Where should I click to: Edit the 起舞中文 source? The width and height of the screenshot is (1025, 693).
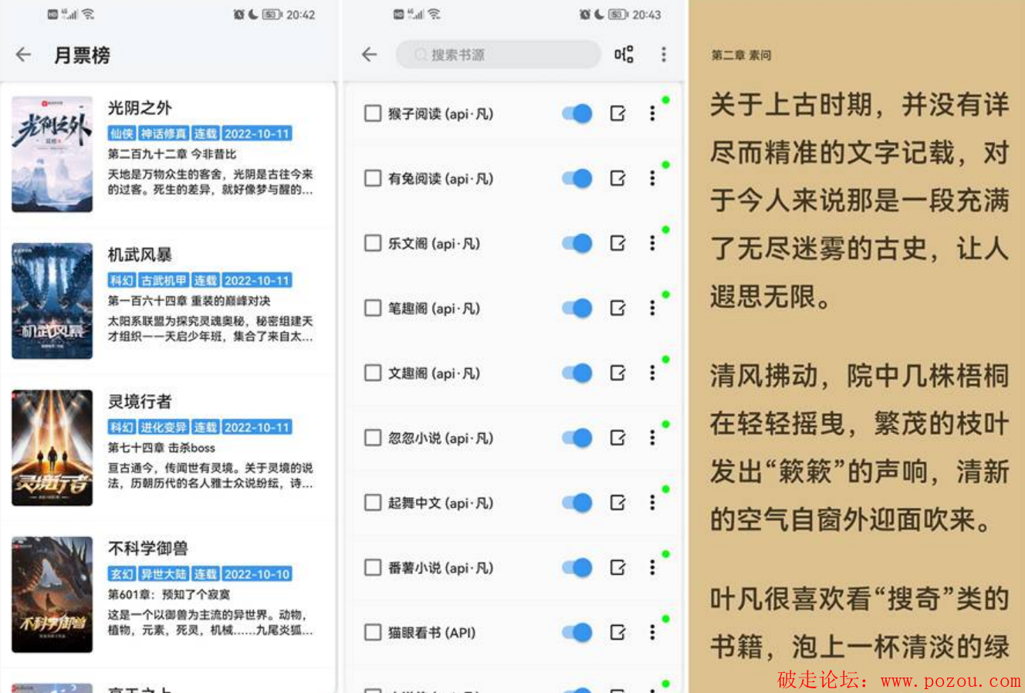click(x=617, y=502)
